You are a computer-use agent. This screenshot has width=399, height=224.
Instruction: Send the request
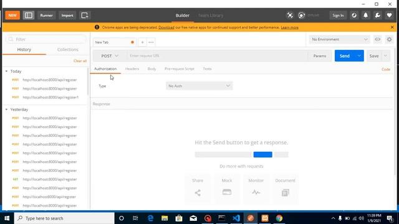345,56
